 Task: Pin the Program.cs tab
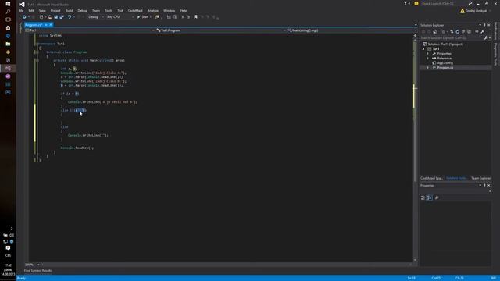coord(46,25)
